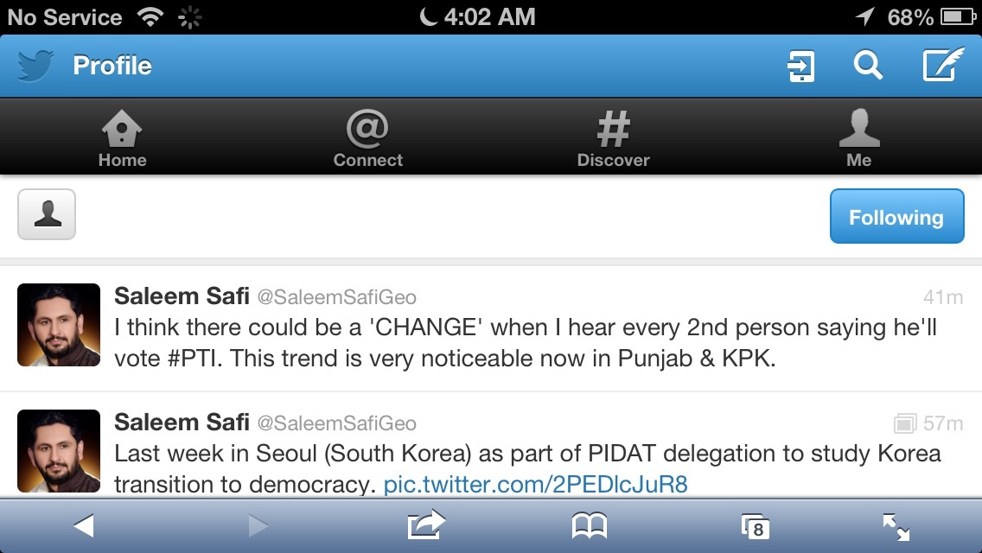Tap the Twitter bird logo
The width and height of the screenshot is (982, 553).
(x=35, y=66)
